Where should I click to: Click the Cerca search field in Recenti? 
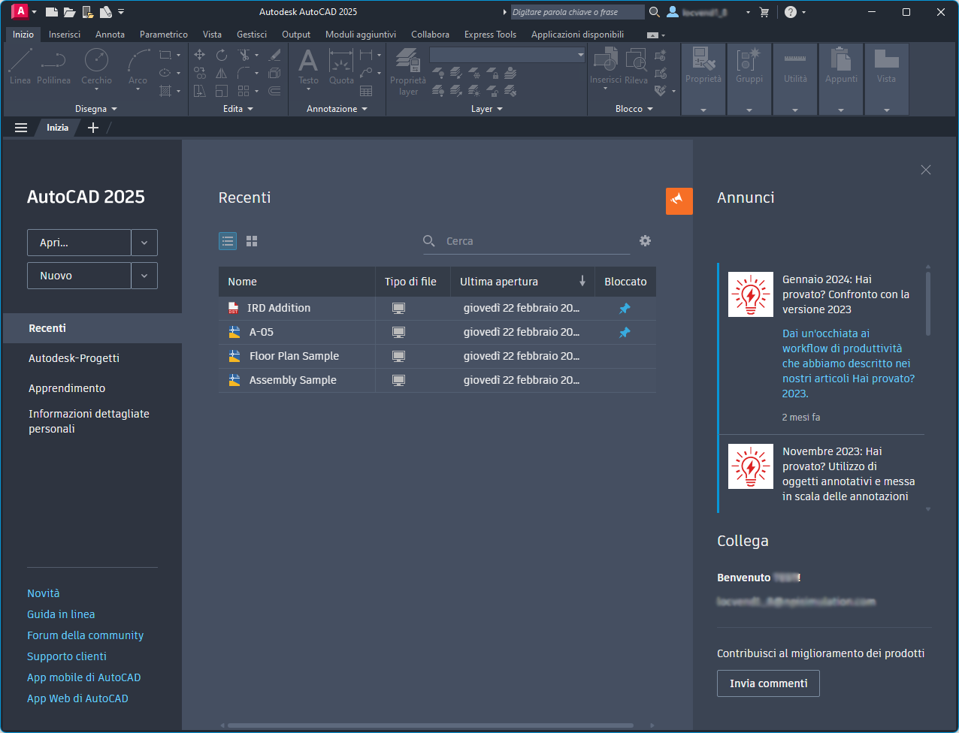click(526, 241)
